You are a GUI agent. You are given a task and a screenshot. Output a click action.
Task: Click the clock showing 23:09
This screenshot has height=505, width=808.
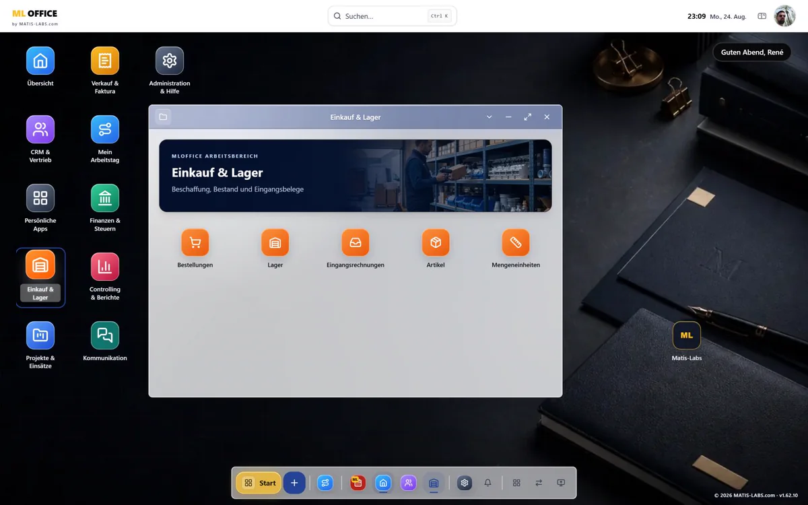(696, 16)
